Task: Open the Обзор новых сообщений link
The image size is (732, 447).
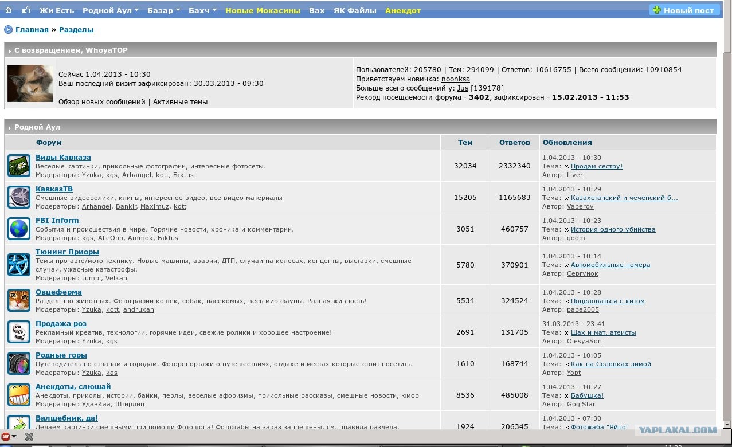Action: coord(102,102)
